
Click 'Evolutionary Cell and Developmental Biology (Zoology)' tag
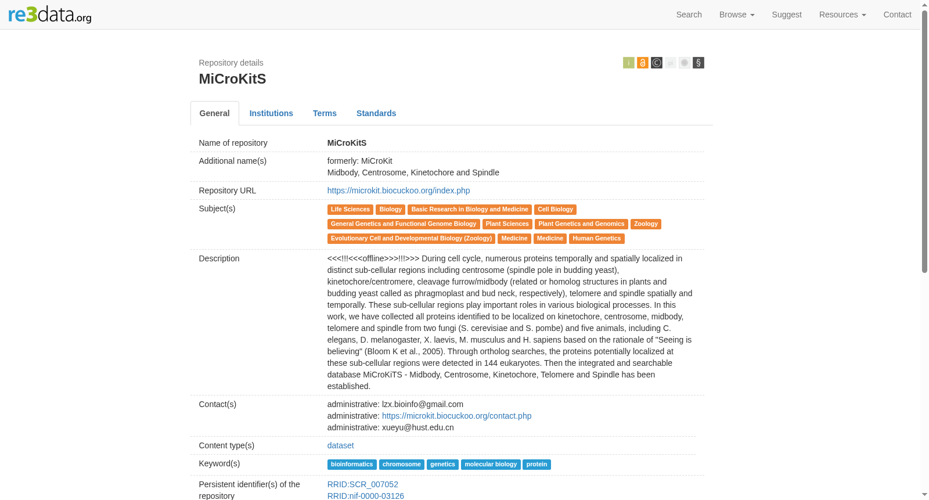coord(411,239)
